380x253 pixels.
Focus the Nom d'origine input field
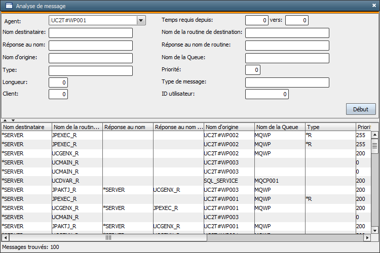click(91, 58)
